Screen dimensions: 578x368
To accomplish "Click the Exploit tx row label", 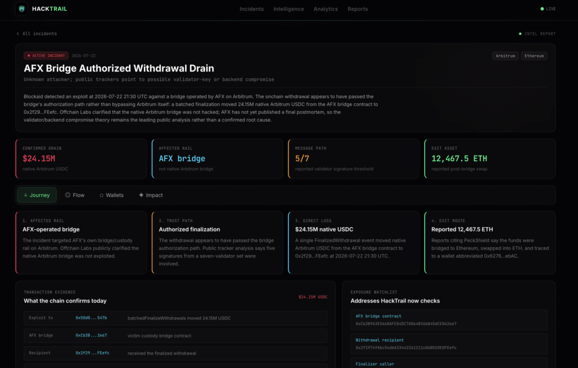I will [x=41, y=318].
